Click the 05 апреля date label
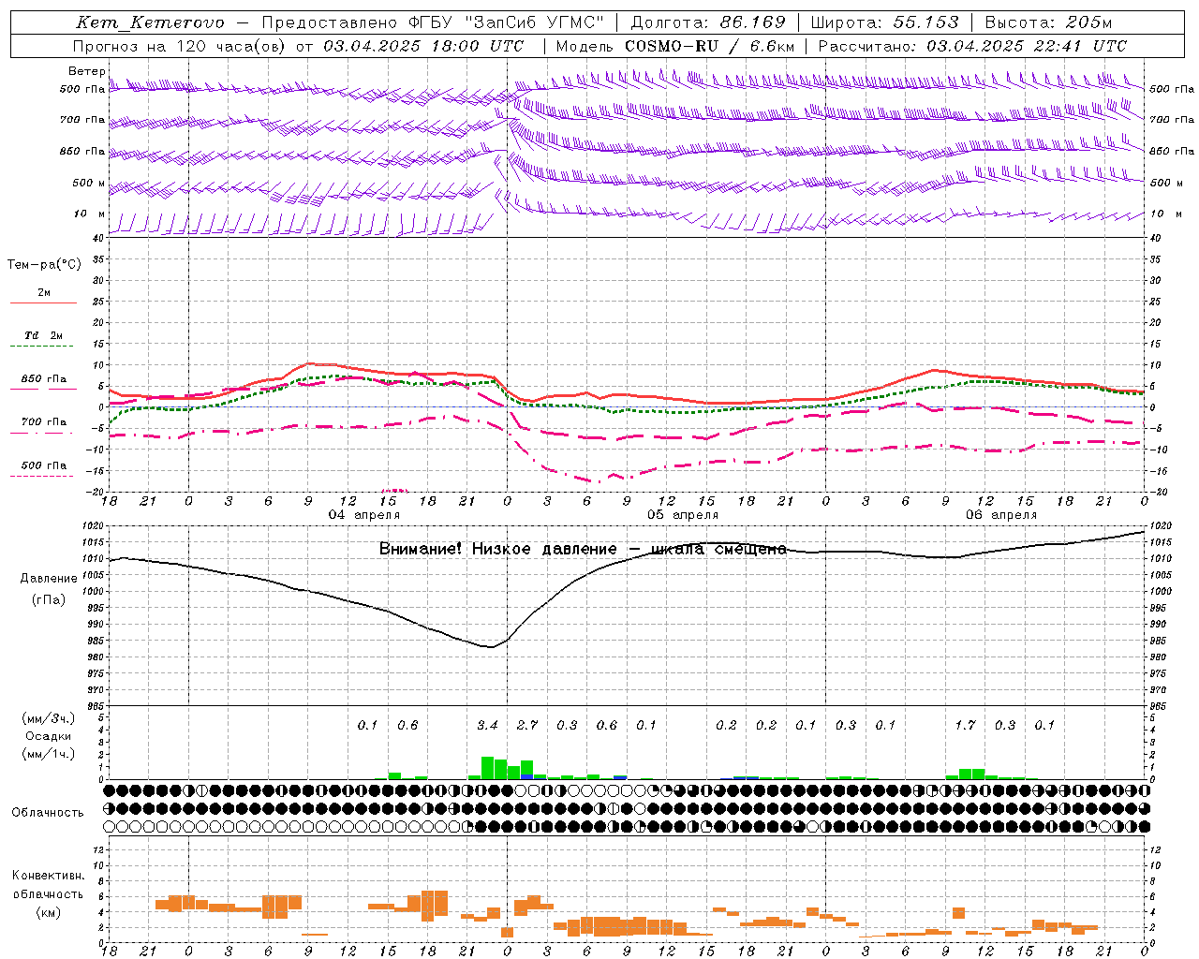 tap(683, 515)
